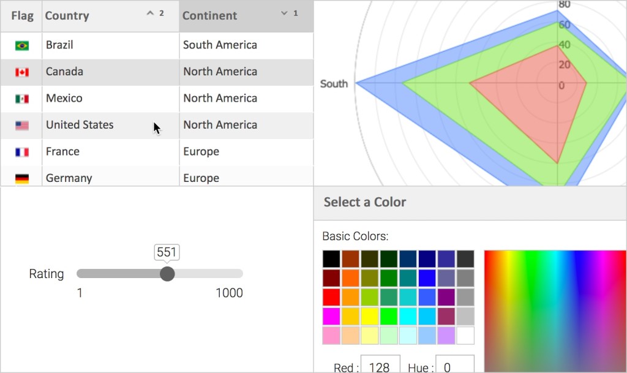The width and height of the screenshot is (627, 373).
Task: Click the Rating slider handle
Action: click(167, 274)
